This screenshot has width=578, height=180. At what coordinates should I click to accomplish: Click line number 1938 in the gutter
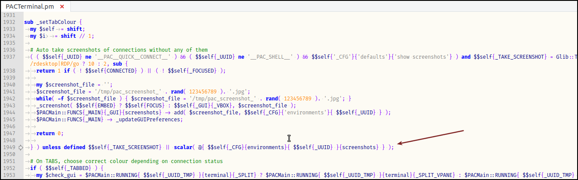pos(9,70)
